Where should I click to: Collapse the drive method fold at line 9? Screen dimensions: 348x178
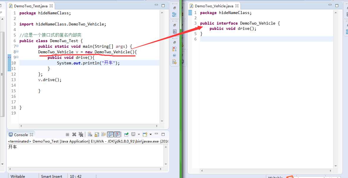point(17,57)
